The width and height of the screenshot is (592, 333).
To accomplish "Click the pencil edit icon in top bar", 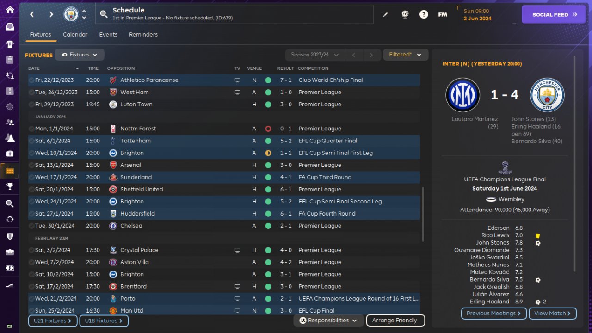I will (x=386, y=14).
